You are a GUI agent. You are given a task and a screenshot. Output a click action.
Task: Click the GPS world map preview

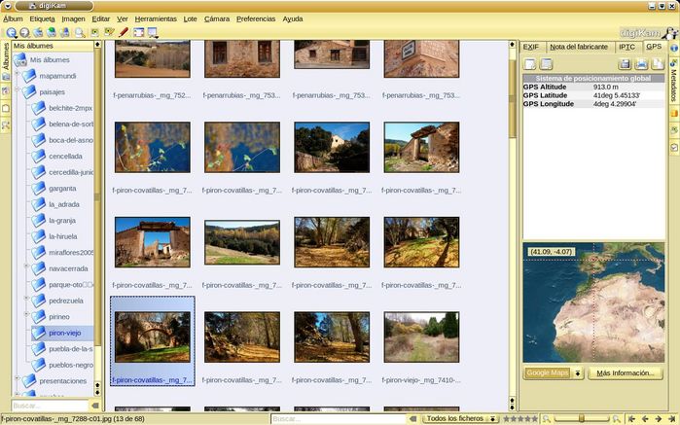click(593, 302)
